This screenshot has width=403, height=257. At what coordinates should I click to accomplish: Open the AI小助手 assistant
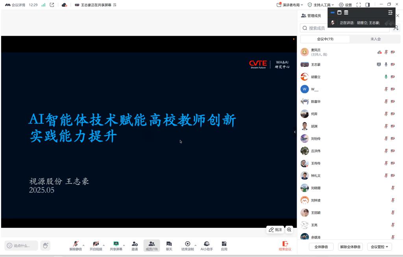(207, 244)
